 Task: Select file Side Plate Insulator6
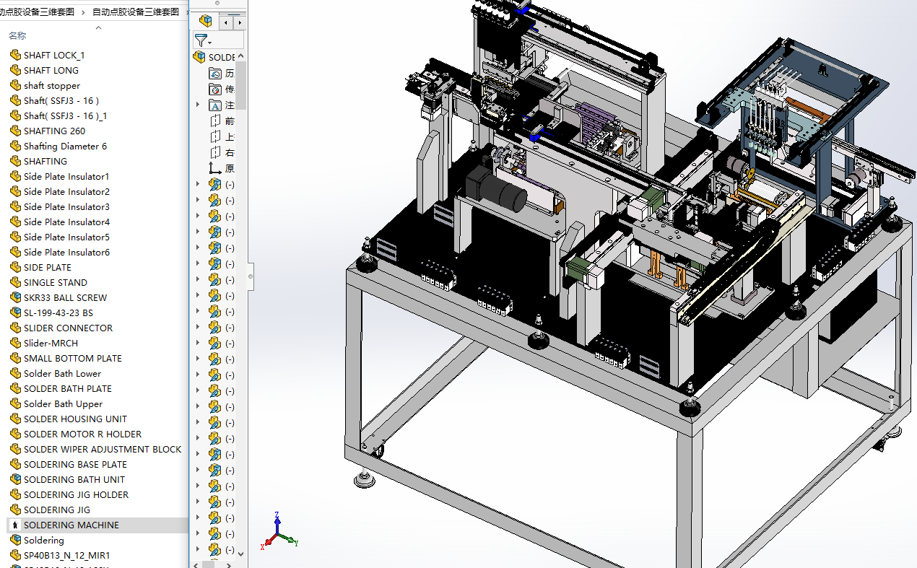66,252
